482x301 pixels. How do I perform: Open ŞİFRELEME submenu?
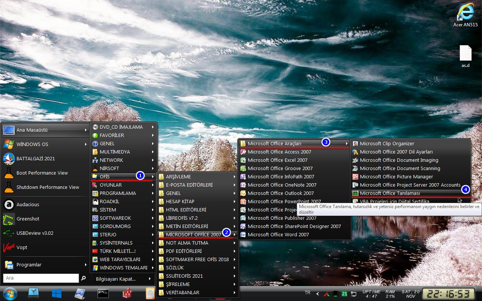tap(198, 284)
